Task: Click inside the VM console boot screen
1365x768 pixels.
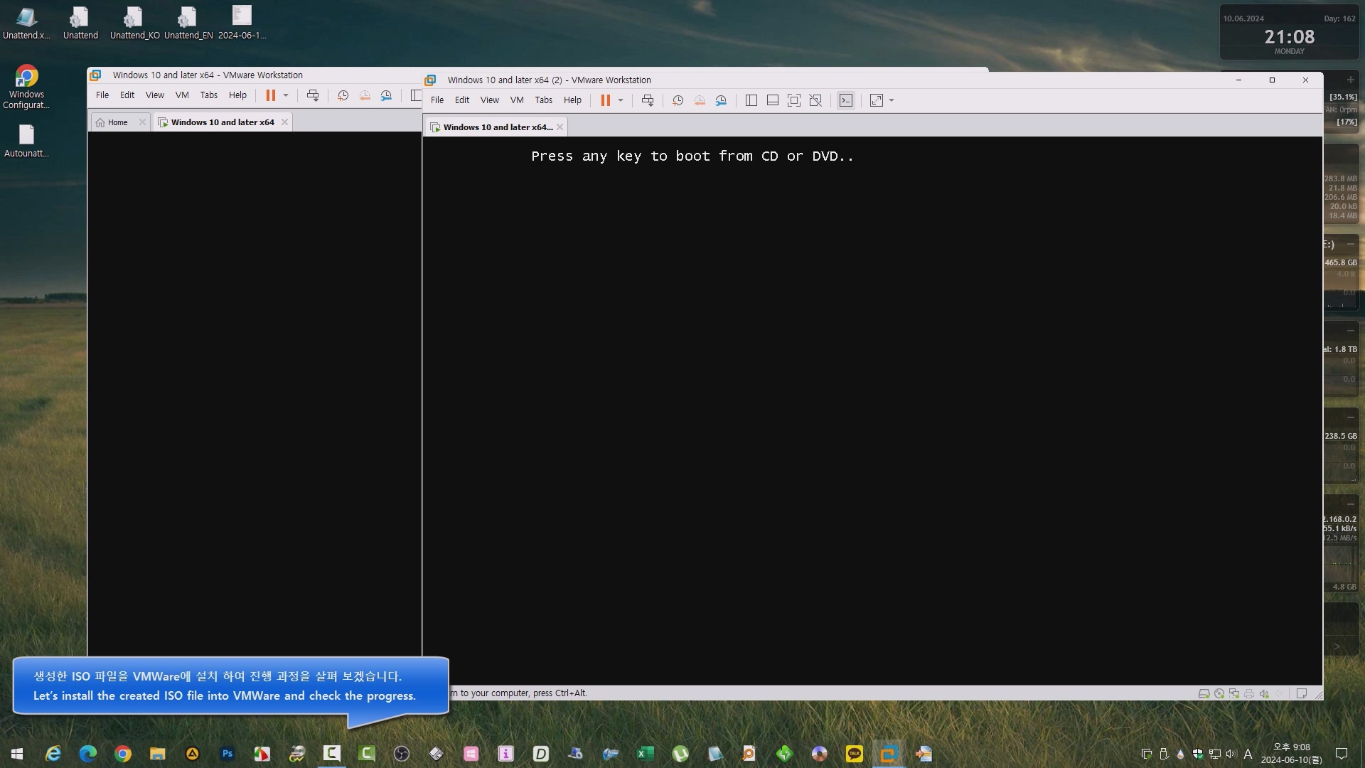Action: click(872, 410)
